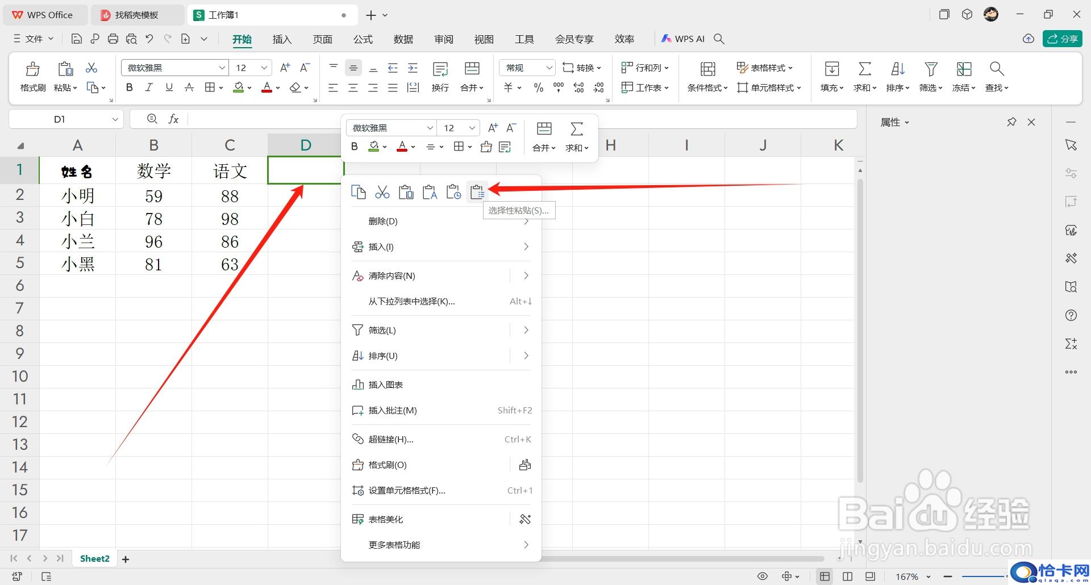Select Format Cells (设置单元格格式) menu item

click(442, 490)
